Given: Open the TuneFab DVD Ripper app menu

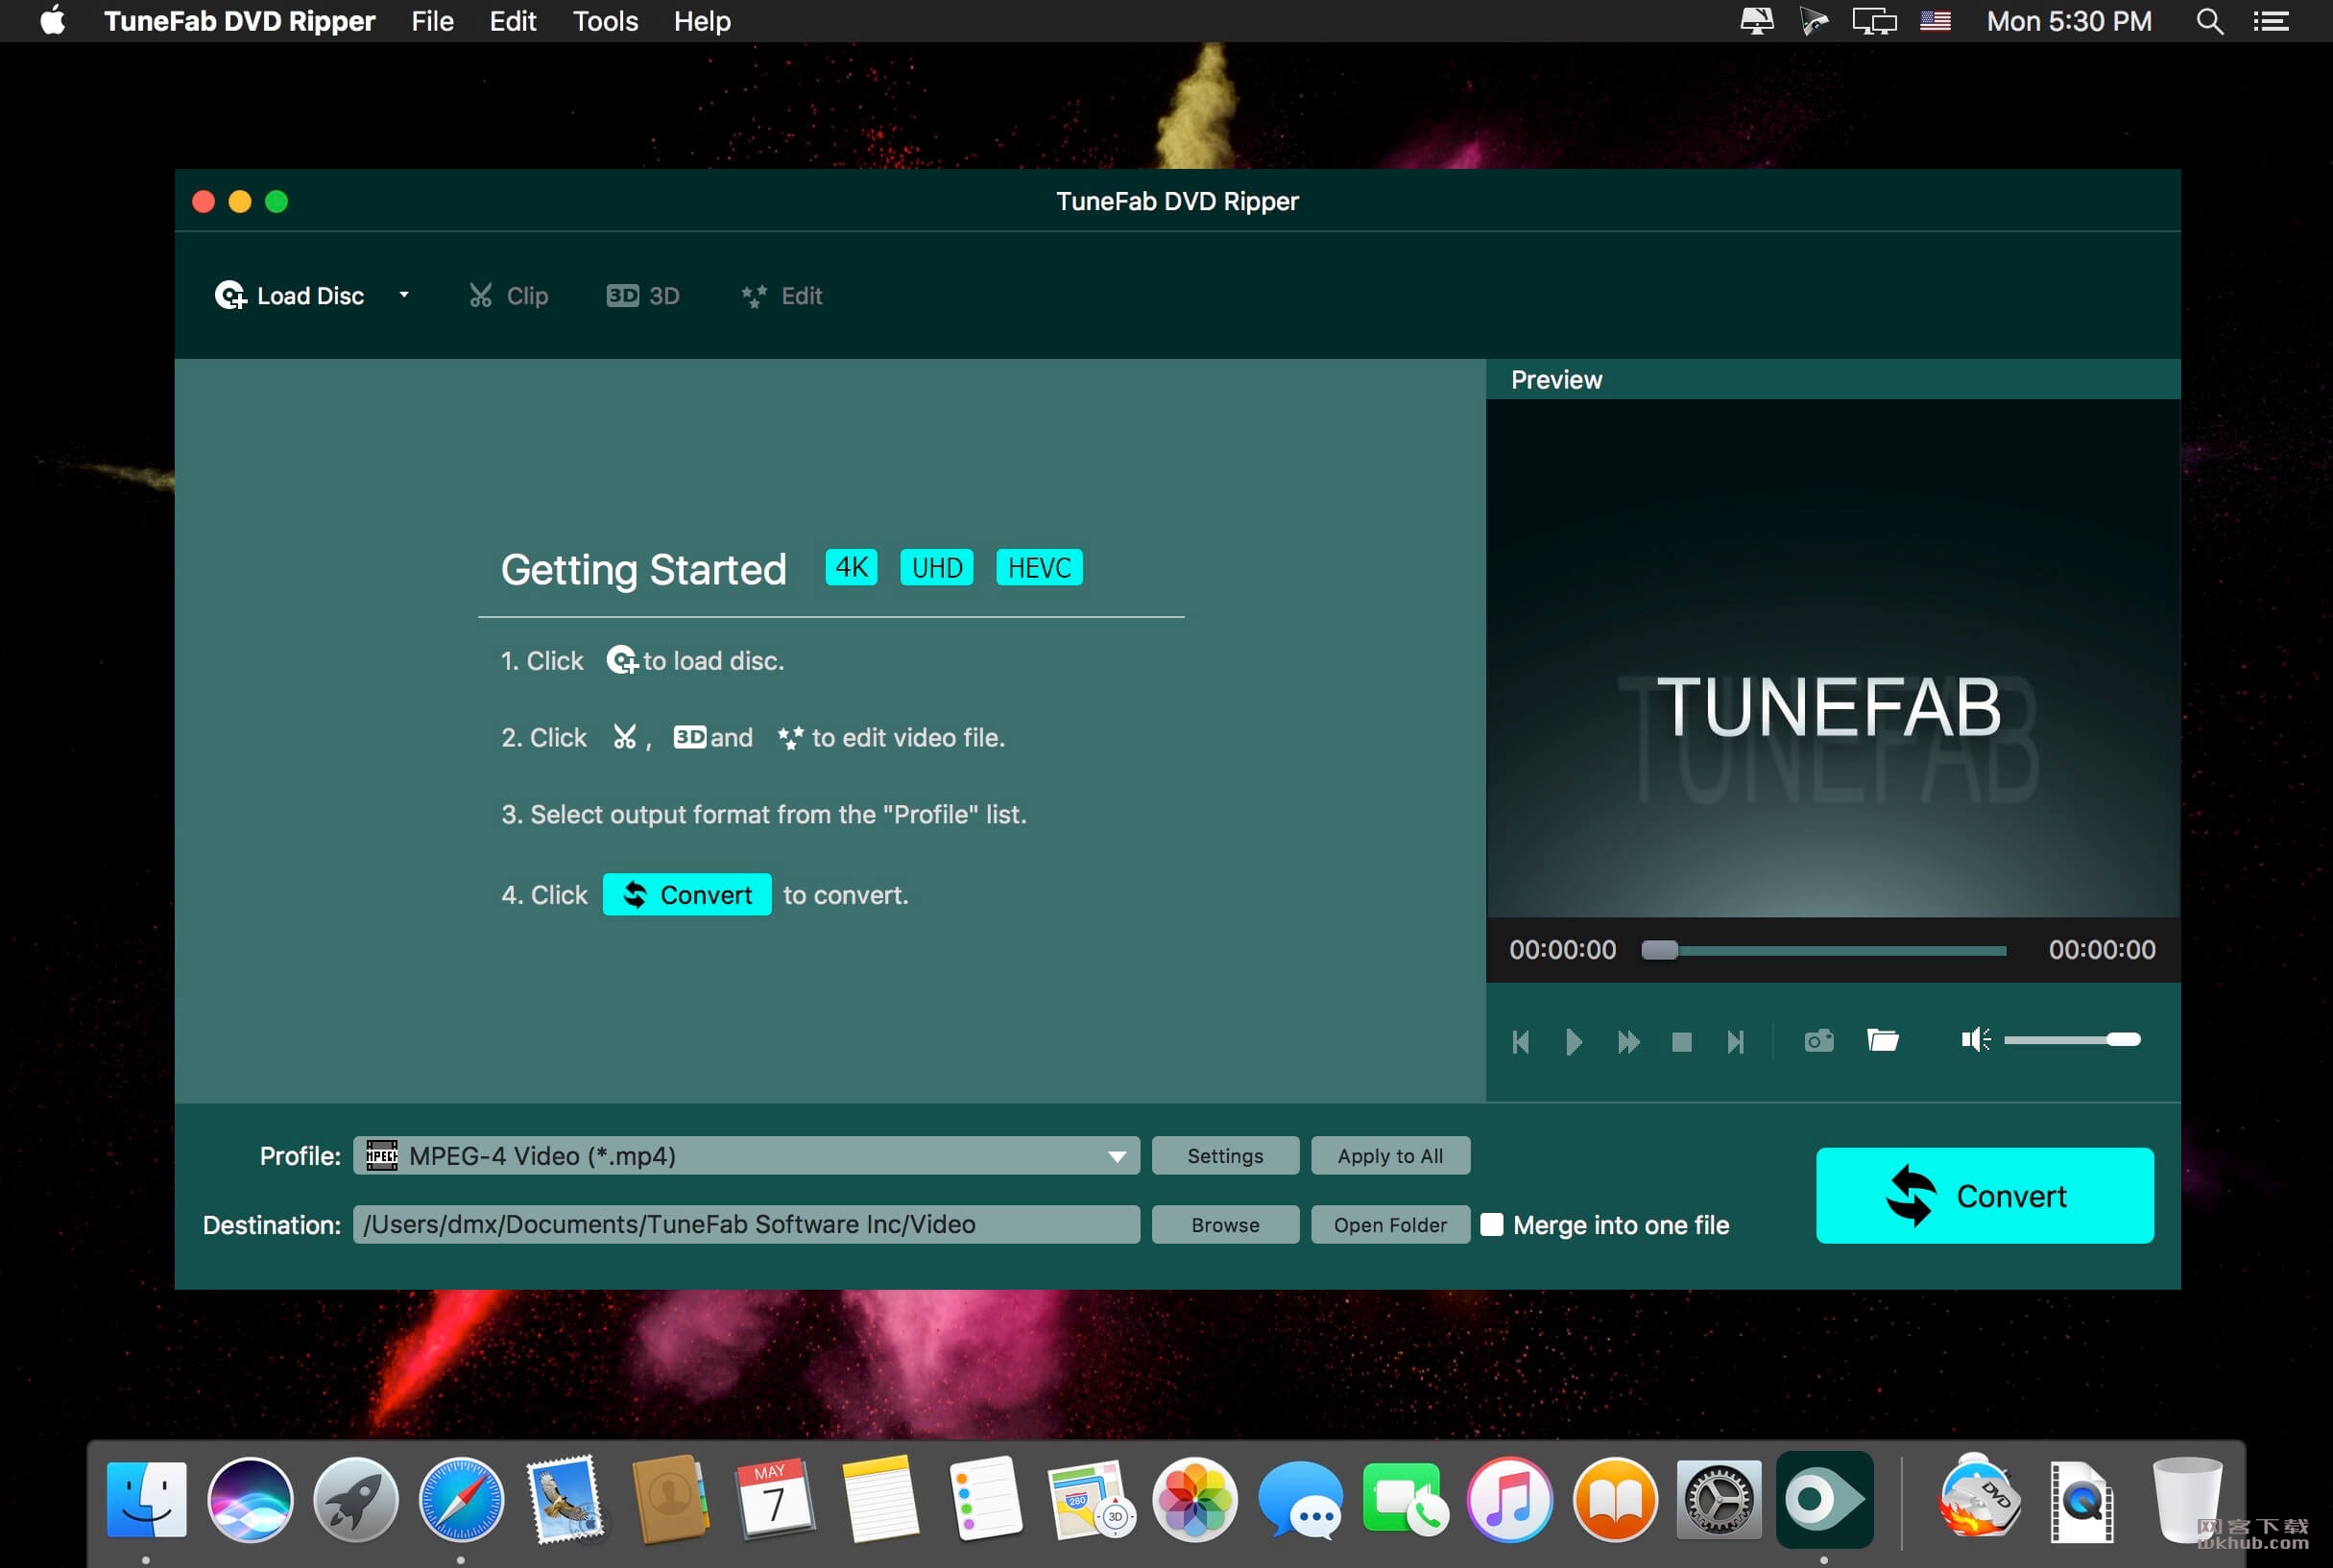Looking at the screenshot, I should 239,21.
